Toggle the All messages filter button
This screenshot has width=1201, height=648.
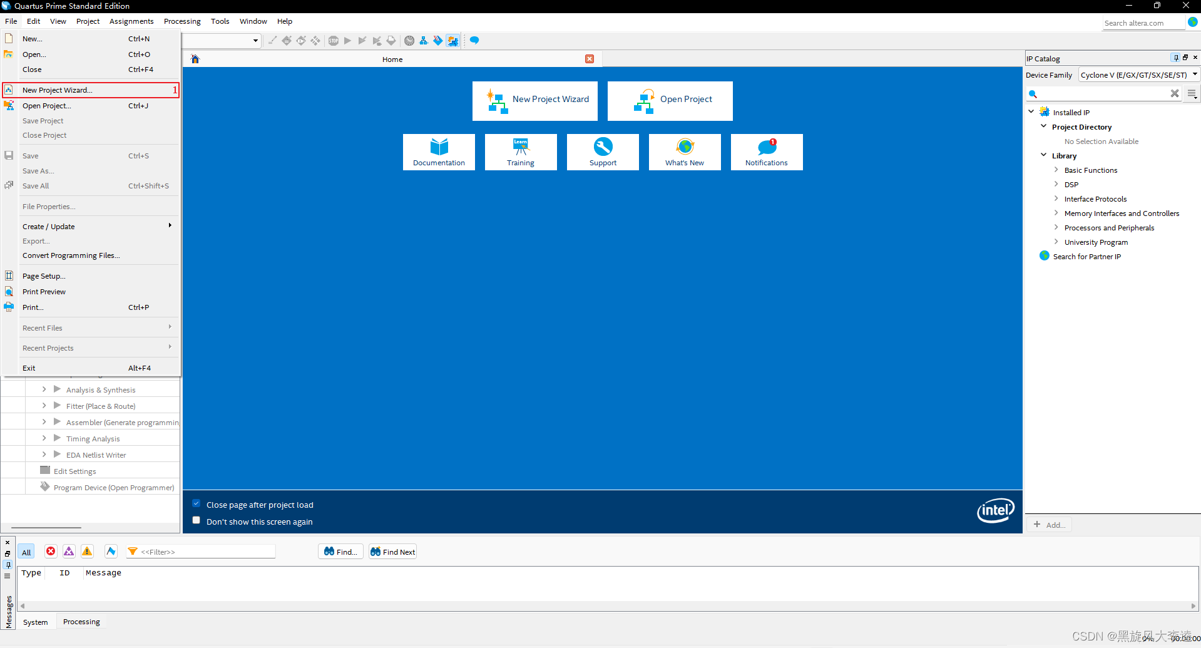coord(26,552)
